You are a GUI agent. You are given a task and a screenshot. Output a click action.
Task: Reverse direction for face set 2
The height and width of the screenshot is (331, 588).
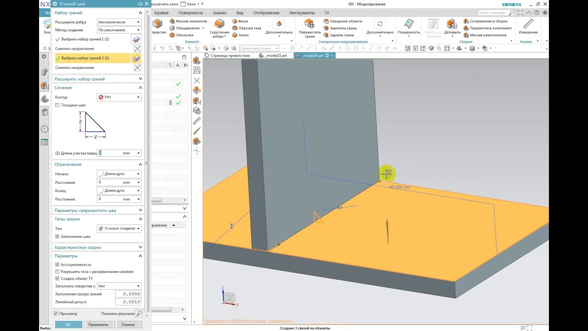pos(137,68)
